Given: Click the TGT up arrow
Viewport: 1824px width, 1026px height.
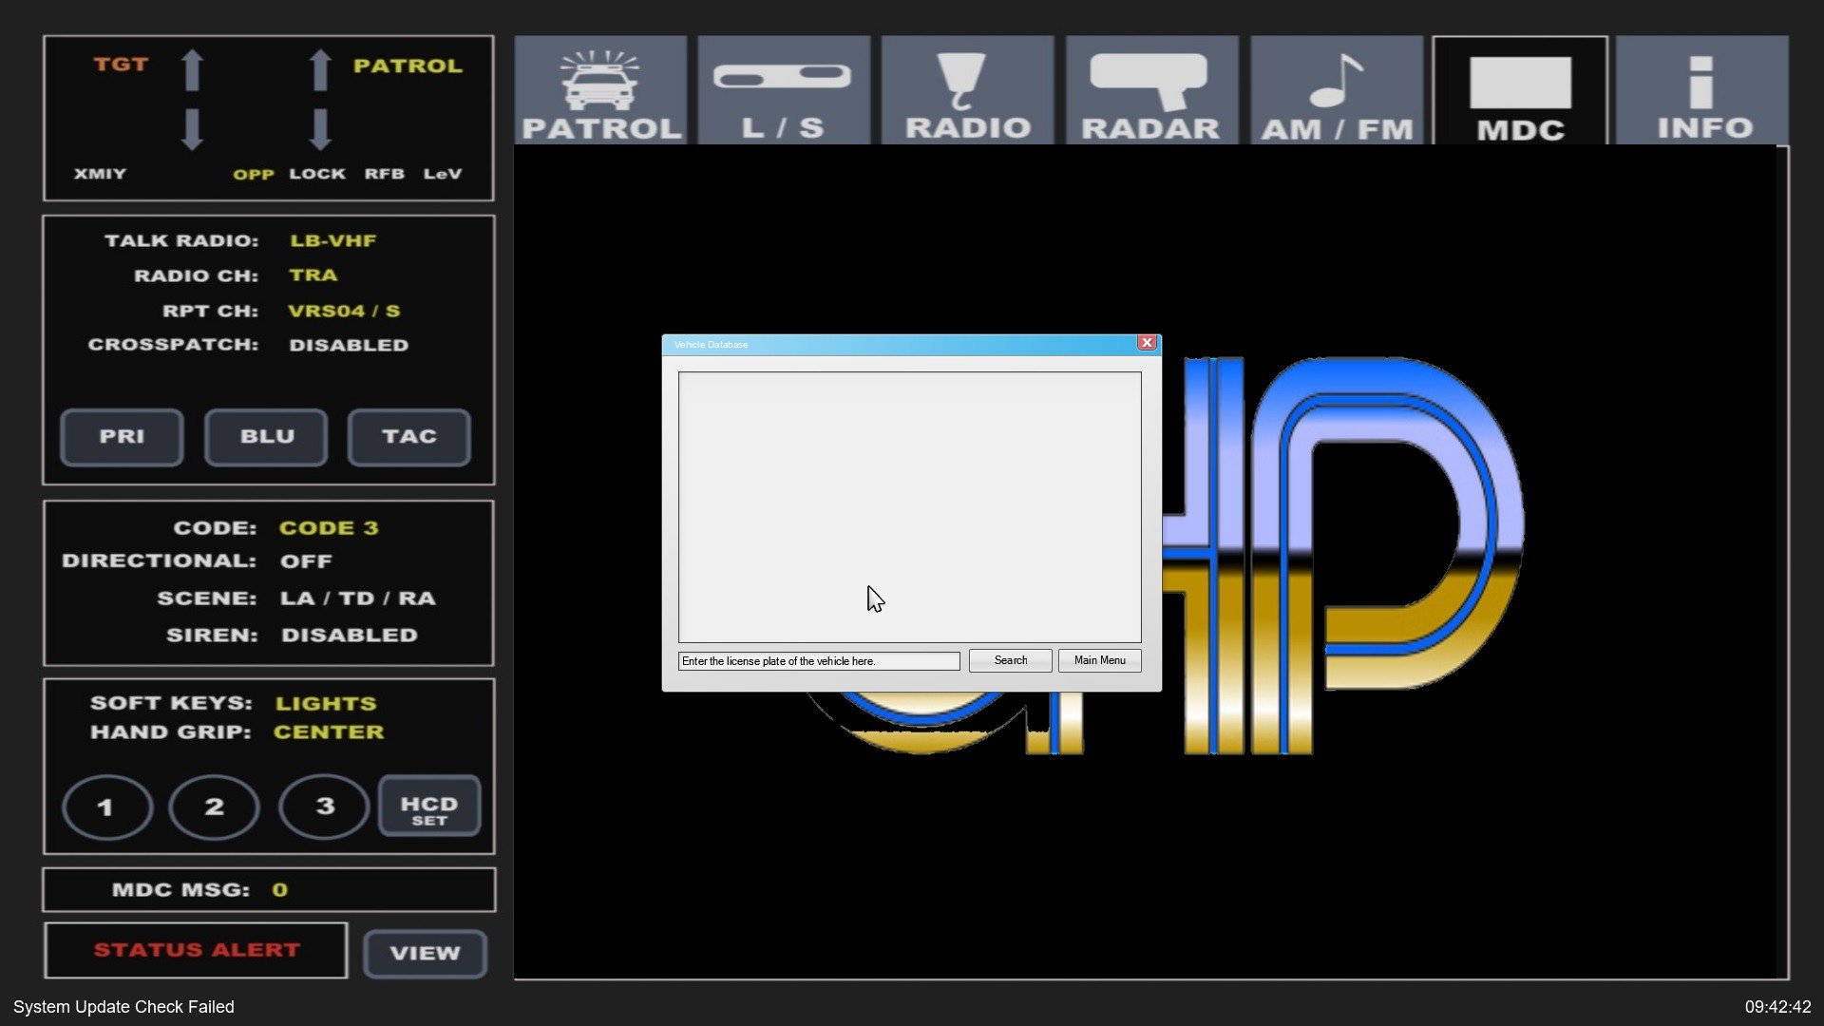Looking at the screenshot, I should click(192, 70).
